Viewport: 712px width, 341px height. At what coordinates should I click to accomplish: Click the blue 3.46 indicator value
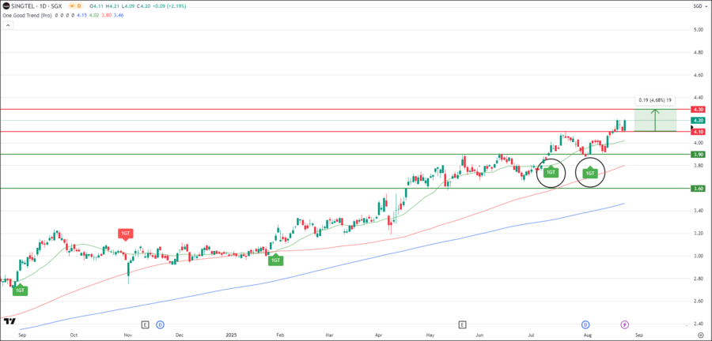119,16
